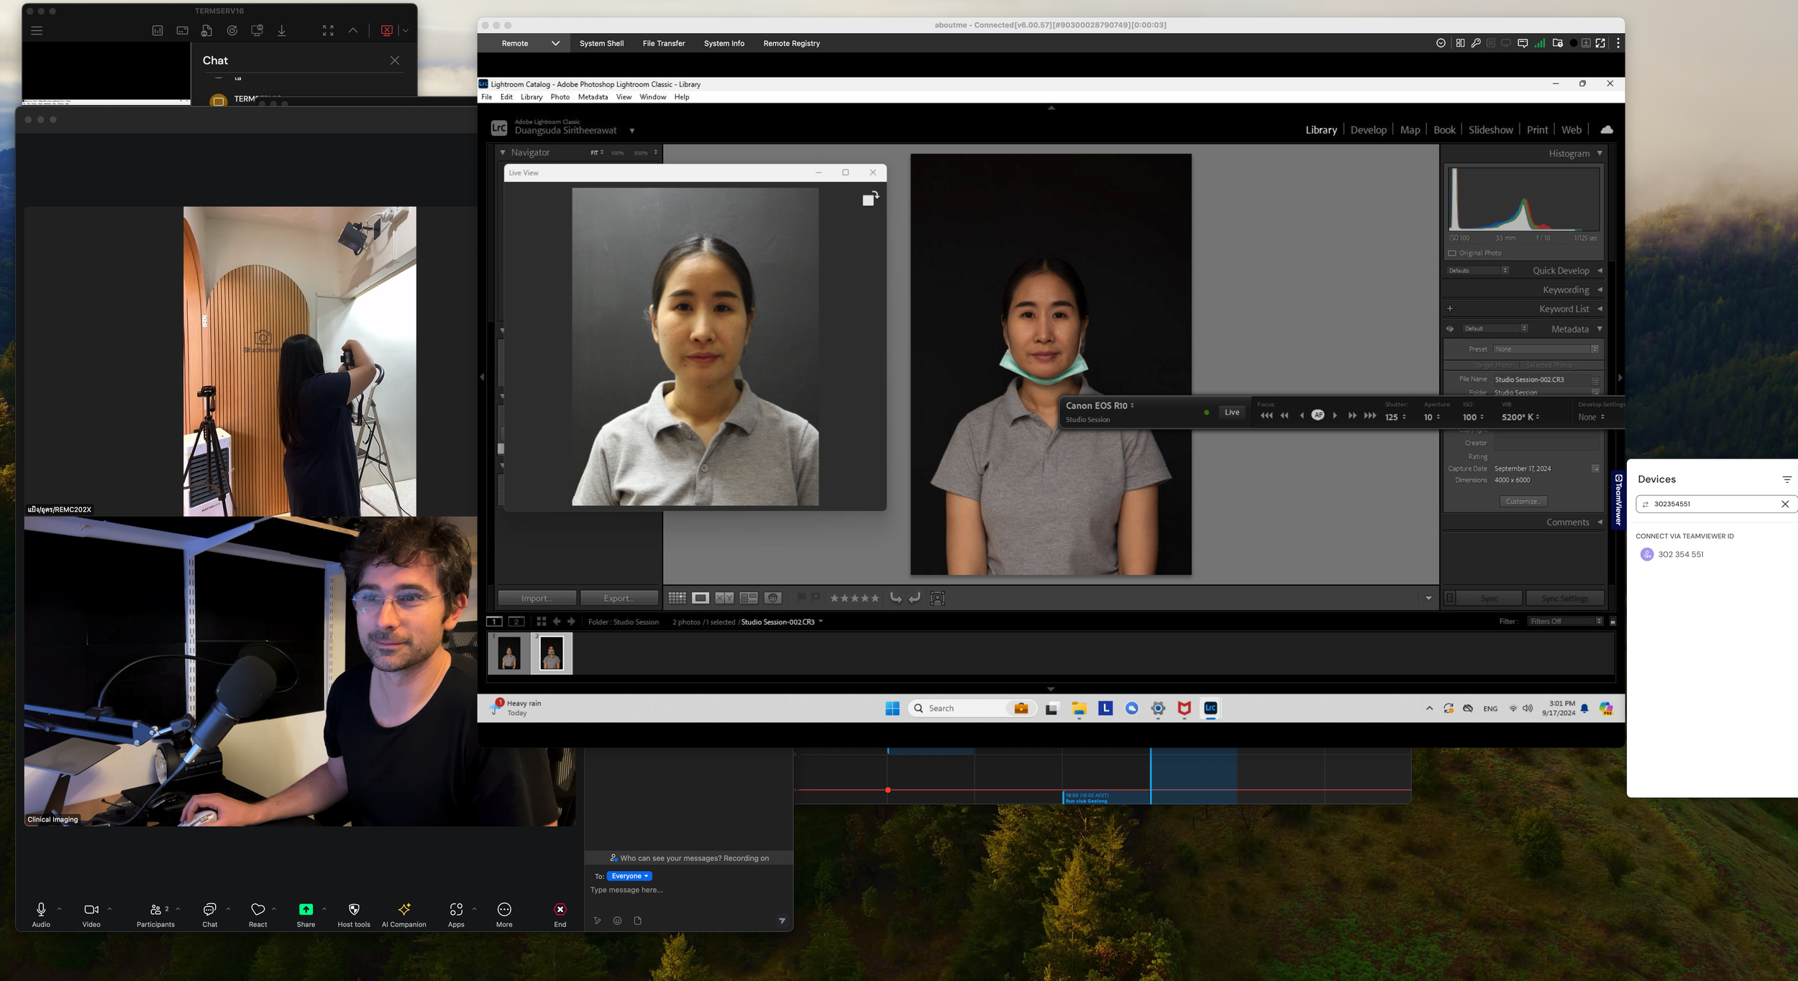This screenshot has width=1798, height=981.
Task: Open the Metadata menu in menu bar
Action: pos(593,97)
